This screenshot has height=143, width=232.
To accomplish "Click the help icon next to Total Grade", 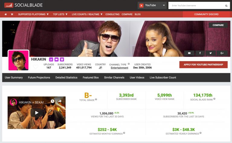I will [x=96, y=99].
